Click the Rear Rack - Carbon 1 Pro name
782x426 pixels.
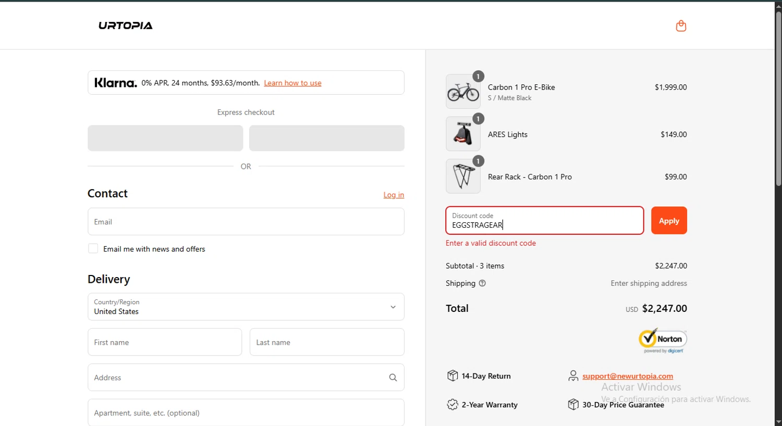click(x=530, y=177)
